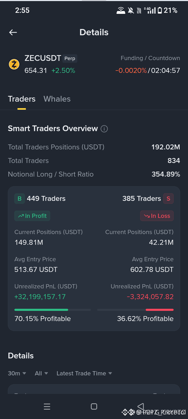Tap Android back triangle icon
Screen dimensions: 188x419
pyautogui.click(x=141, y=406)
